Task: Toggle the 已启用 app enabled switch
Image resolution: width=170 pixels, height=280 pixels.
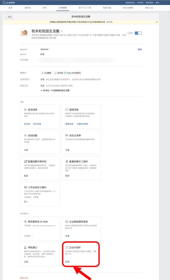Action: [138, 33]
